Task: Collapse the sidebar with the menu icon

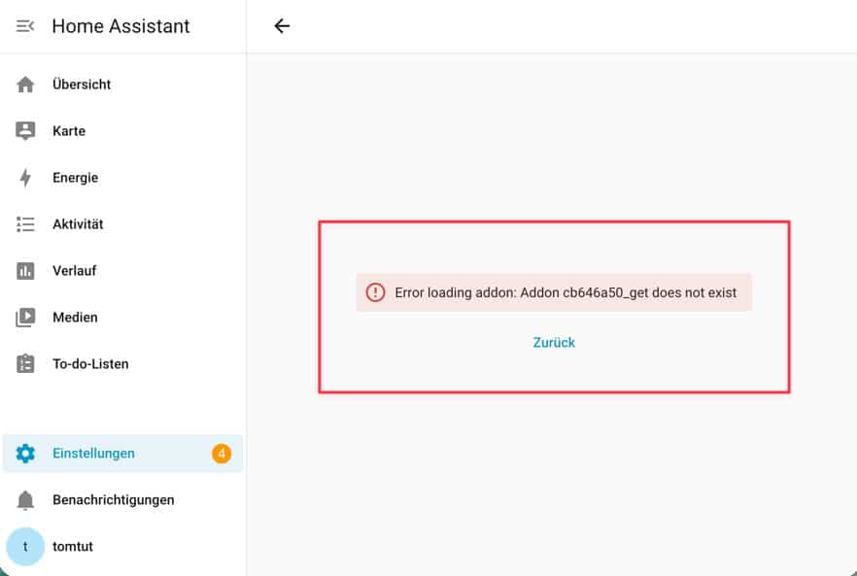Action: click(25, 26)
